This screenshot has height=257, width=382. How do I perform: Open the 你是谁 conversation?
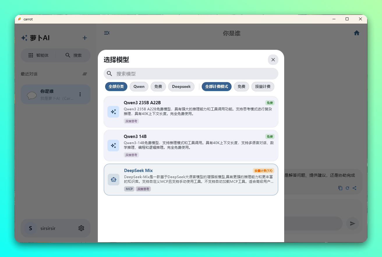point(56,94)
